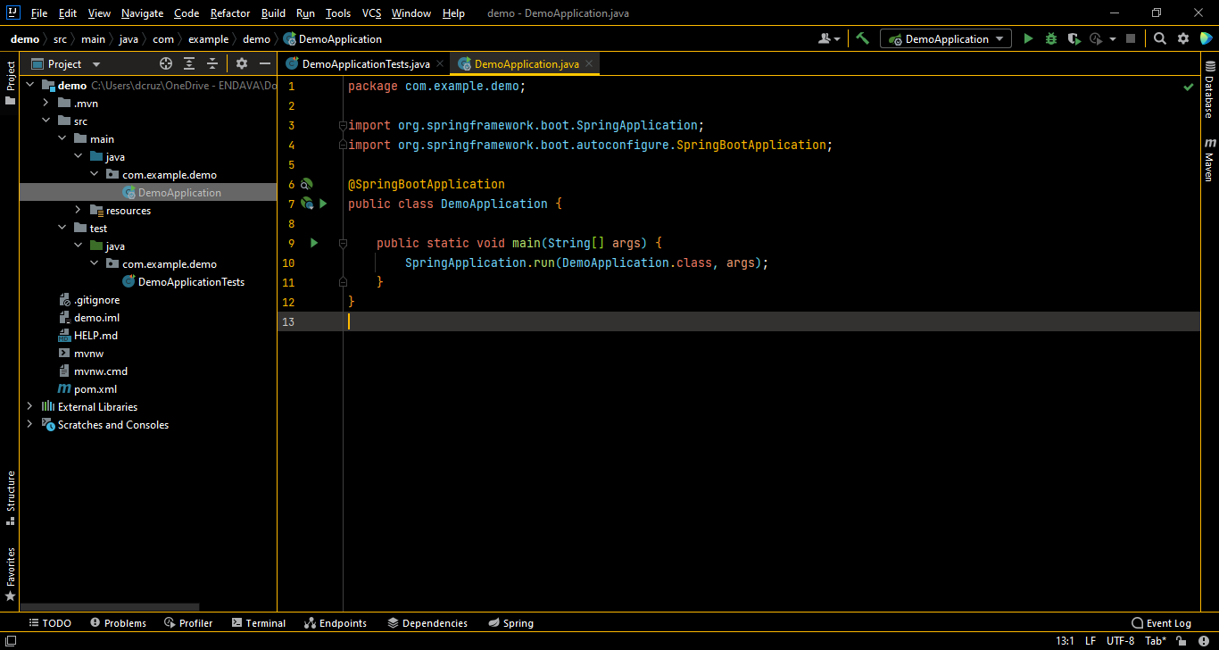The image size is (1219, 650).
Task: Open the Maven tool window
Action: (x=1209, y=160)
